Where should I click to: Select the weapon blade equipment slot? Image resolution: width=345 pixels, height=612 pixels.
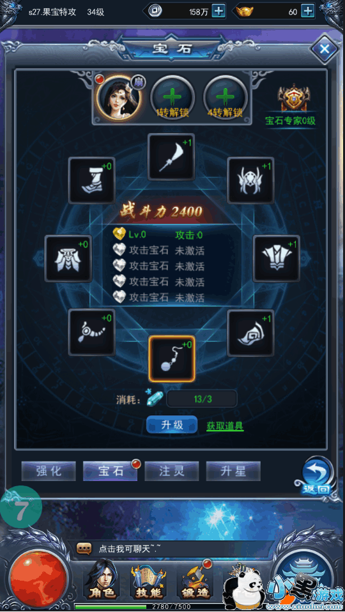[x=171, y=157]
